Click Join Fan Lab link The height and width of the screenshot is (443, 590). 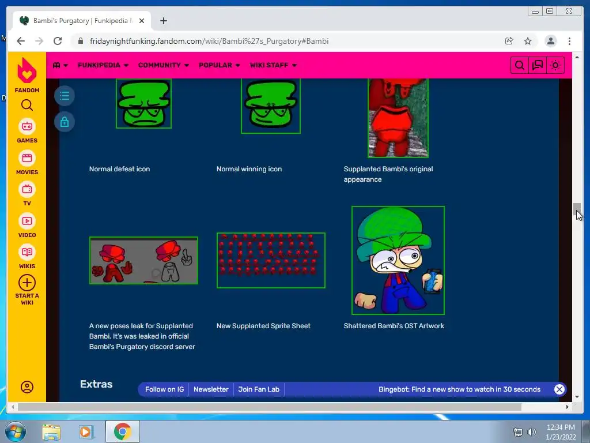point(259,389)
